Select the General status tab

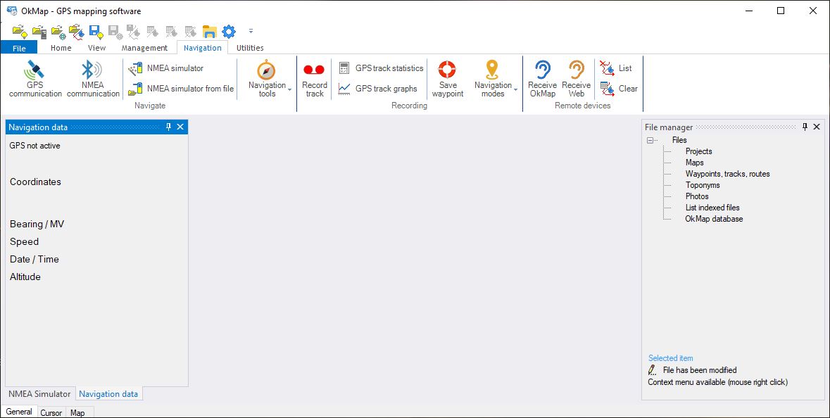pos(19,412)
